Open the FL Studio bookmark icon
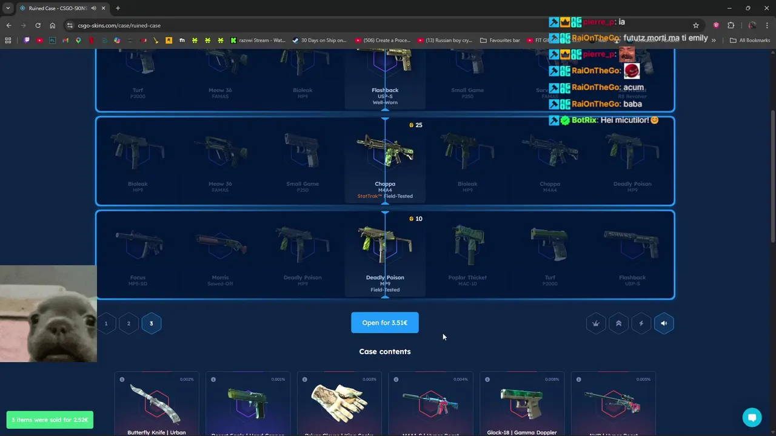 52,41
